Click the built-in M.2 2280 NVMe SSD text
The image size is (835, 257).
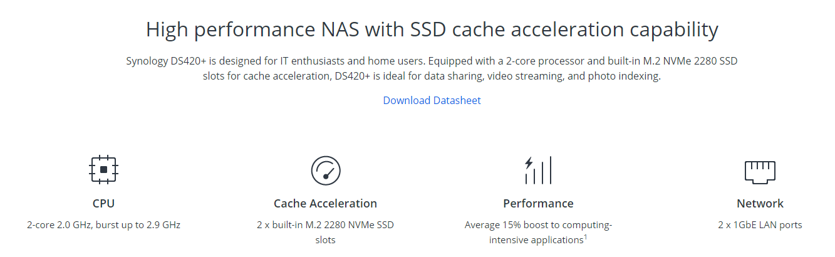click(x=325, y=224)
